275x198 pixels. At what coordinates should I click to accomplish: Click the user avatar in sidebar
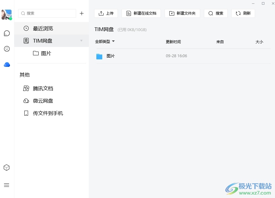coord(7,15)
